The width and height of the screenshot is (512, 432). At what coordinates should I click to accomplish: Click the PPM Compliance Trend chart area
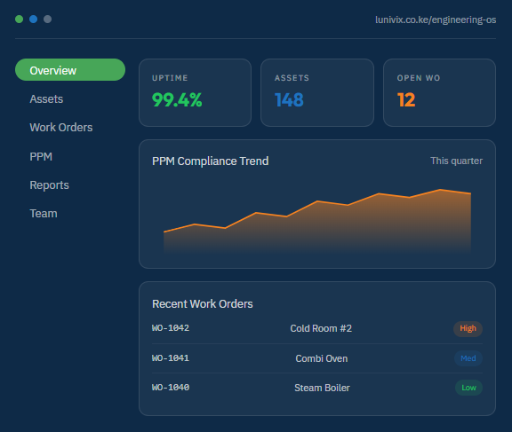(317, 221)
